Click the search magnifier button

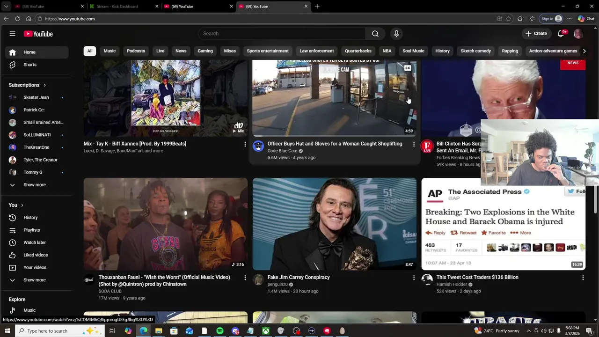point(375,34)
